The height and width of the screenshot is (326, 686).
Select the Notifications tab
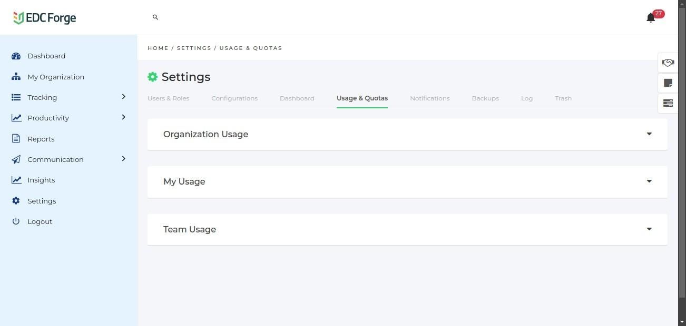[429, 98]
